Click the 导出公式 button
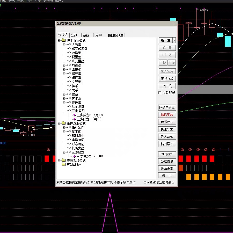Image resolution: width=233 pixels, height=233 pixels. coord(167,122)
